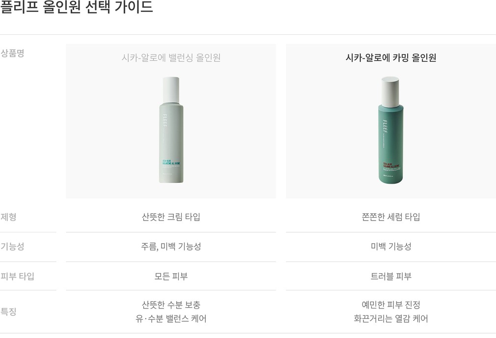Screen dimensions: 496x338
Task: Click the 화끈거리는 열감 케어 feature text
Action: 391,318
